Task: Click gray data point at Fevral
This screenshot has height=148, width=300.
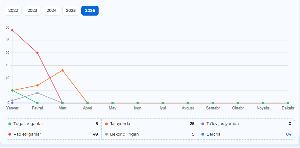Action: coord(37,93)
